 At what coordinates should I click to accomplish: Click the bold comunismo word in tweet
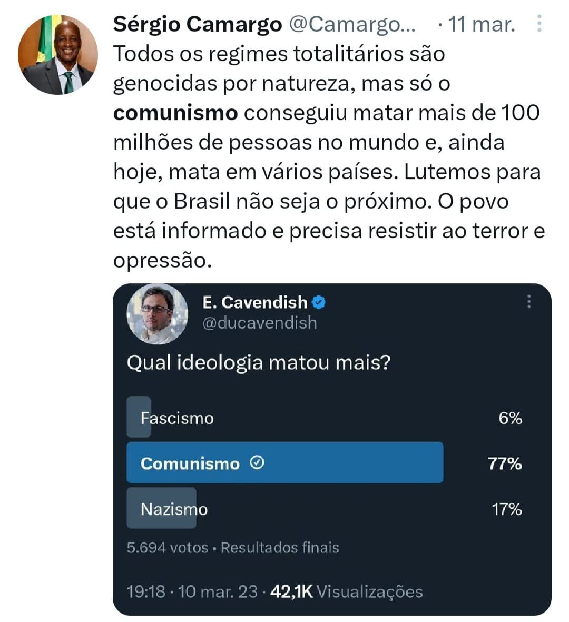[x=175, y=113]
